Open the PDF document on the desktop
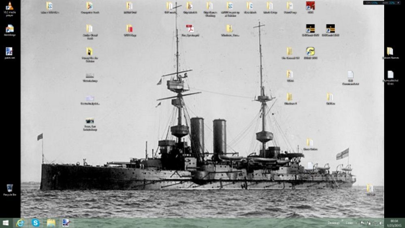The width and height of the screenshot is (405, 228). pyautogui.click(x=190, y=30)
